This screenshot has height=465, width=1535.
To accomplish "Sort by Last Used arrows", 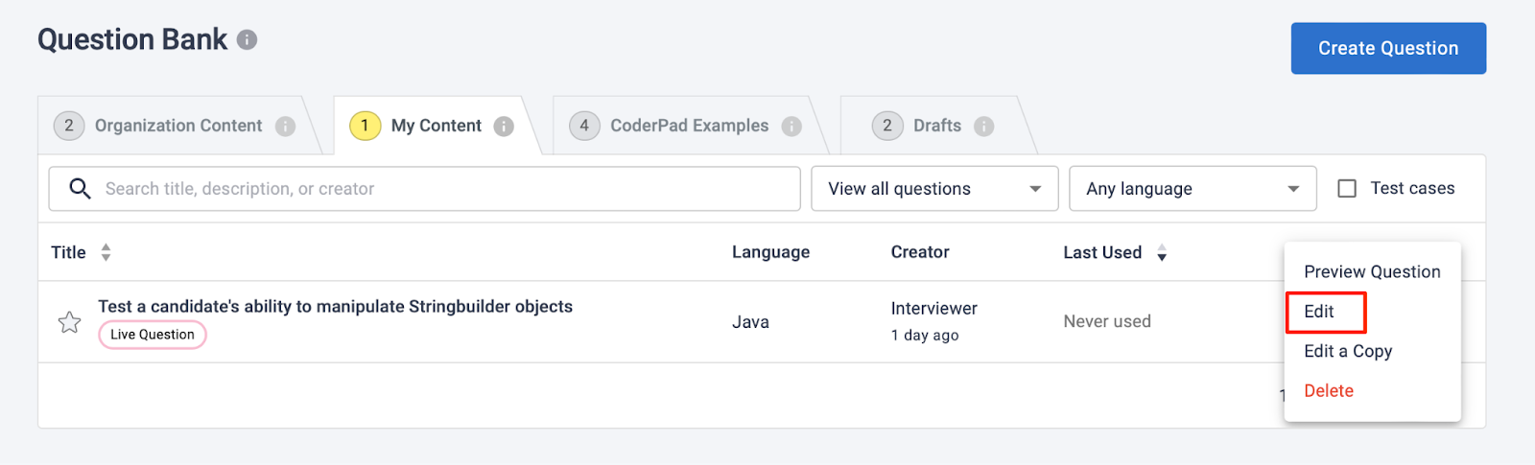I will click(x=1162, y=252).
